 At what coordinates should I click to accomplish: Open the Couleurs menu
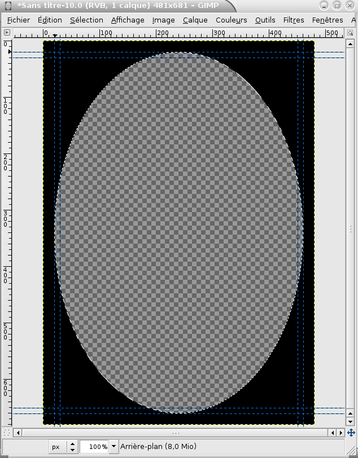coord(232,20)
